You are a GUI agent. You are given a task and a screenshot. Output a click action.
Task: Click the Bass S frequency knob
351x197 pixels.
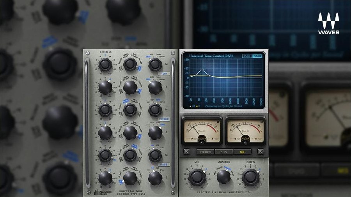(155, 178)
